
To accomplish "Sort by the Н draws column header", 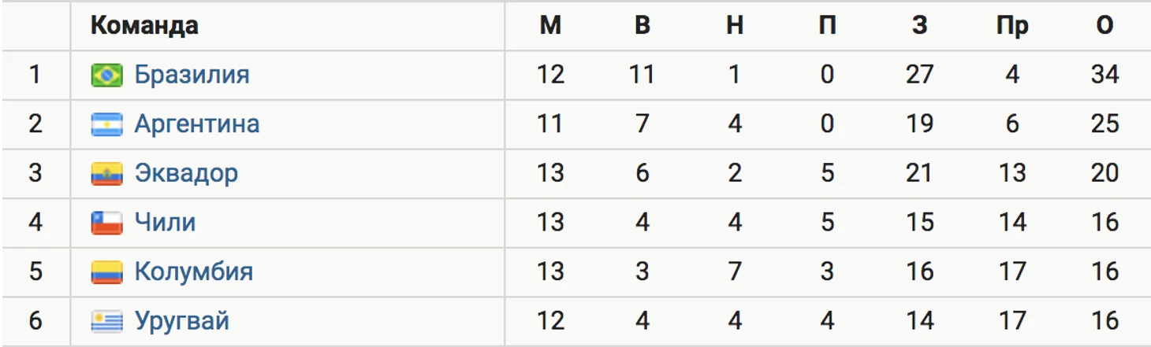I will coord(735,26).
